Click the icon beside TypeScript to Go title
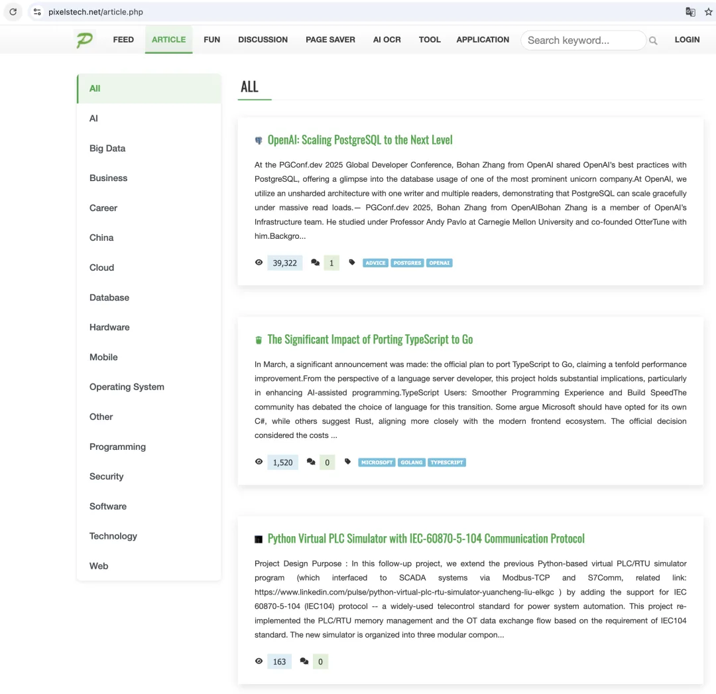Screen dimensions: 716x694 point(259,340)
